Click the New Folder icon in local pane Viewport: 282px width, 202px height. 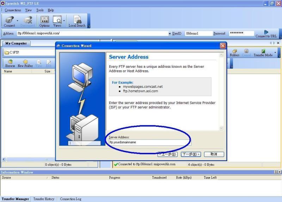click(x=25, y=64)
